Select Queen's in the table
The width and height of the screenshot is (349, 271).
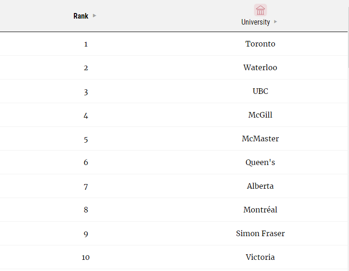[260, 163]
